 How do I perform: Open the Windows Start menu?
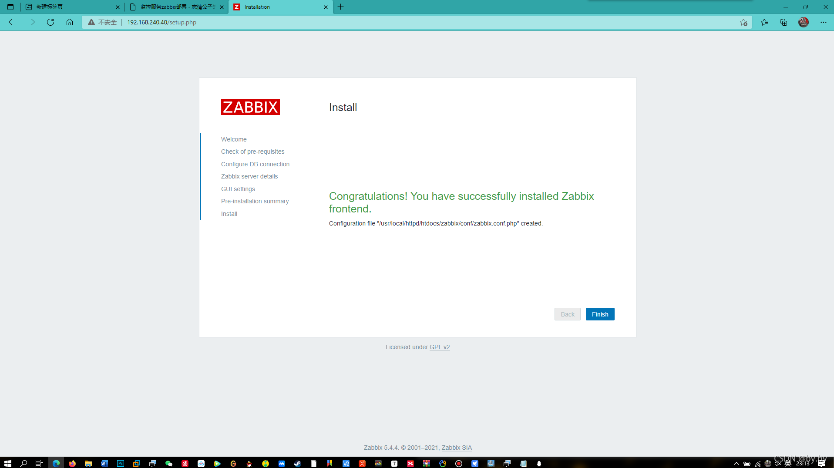(7, 464)
